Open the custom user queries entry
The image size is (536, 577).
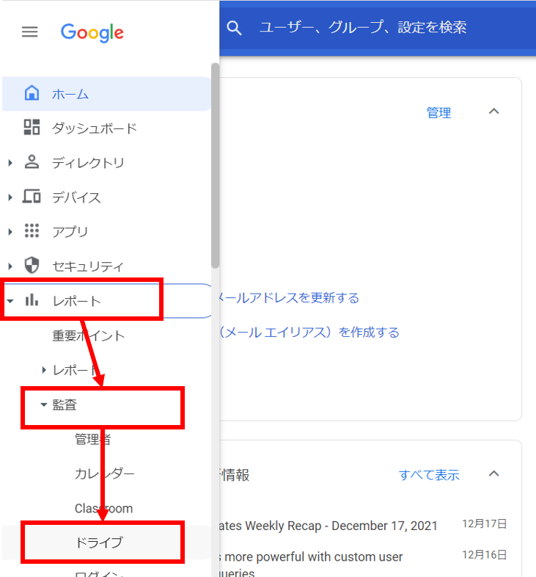click(312, 563)
